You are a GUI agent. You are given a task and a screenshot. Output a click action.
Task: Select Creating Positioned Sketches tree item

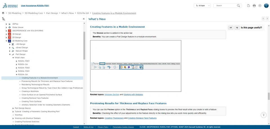(x=27, y=122)
